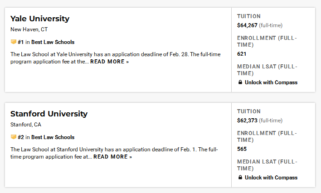Click the gold badge icon beside Yale's #1 ranking
The image size is (321, 193).
point(14,42)
